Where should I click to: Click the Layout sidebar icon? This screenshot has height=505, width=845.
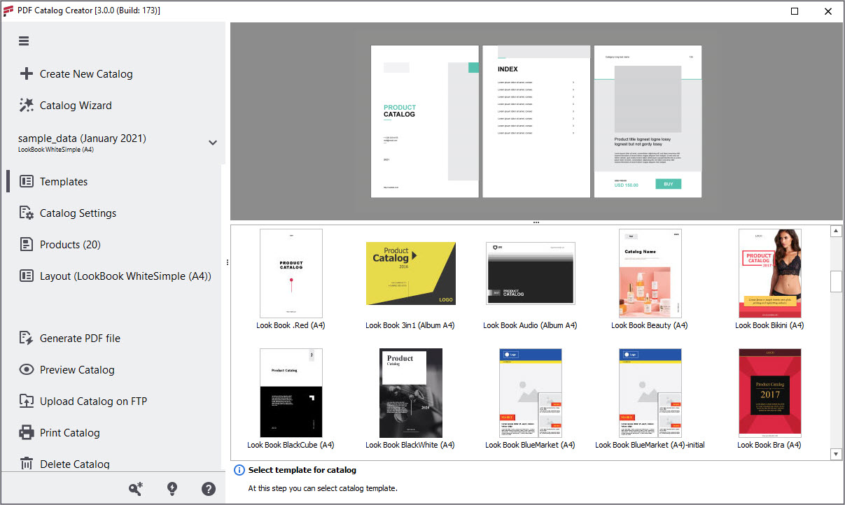pos(27,276)
